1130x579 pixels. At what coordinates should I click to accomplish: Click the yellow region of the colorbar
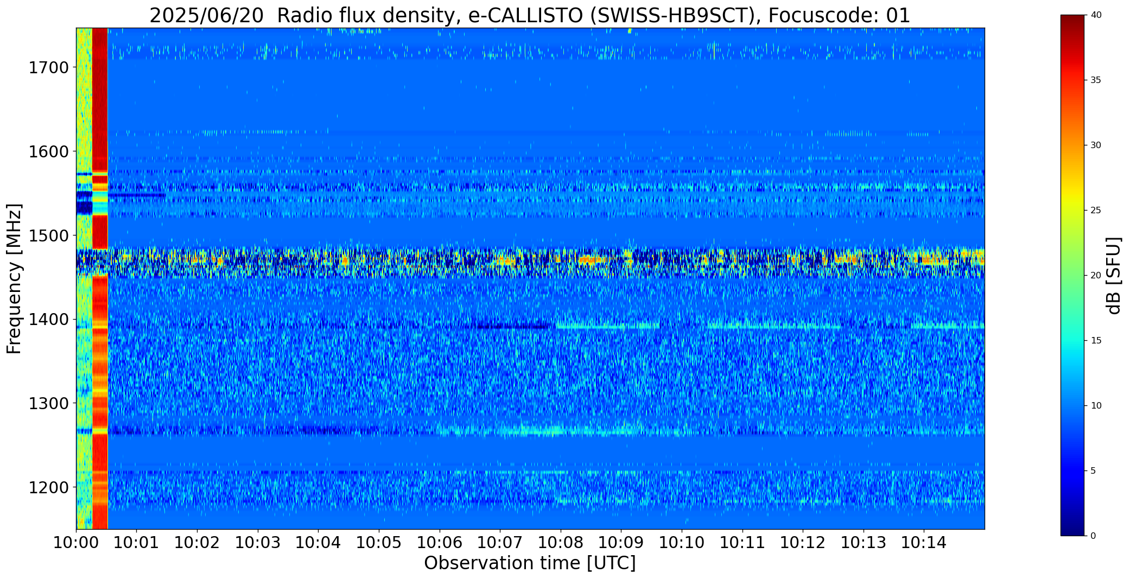pos(1073,203)
